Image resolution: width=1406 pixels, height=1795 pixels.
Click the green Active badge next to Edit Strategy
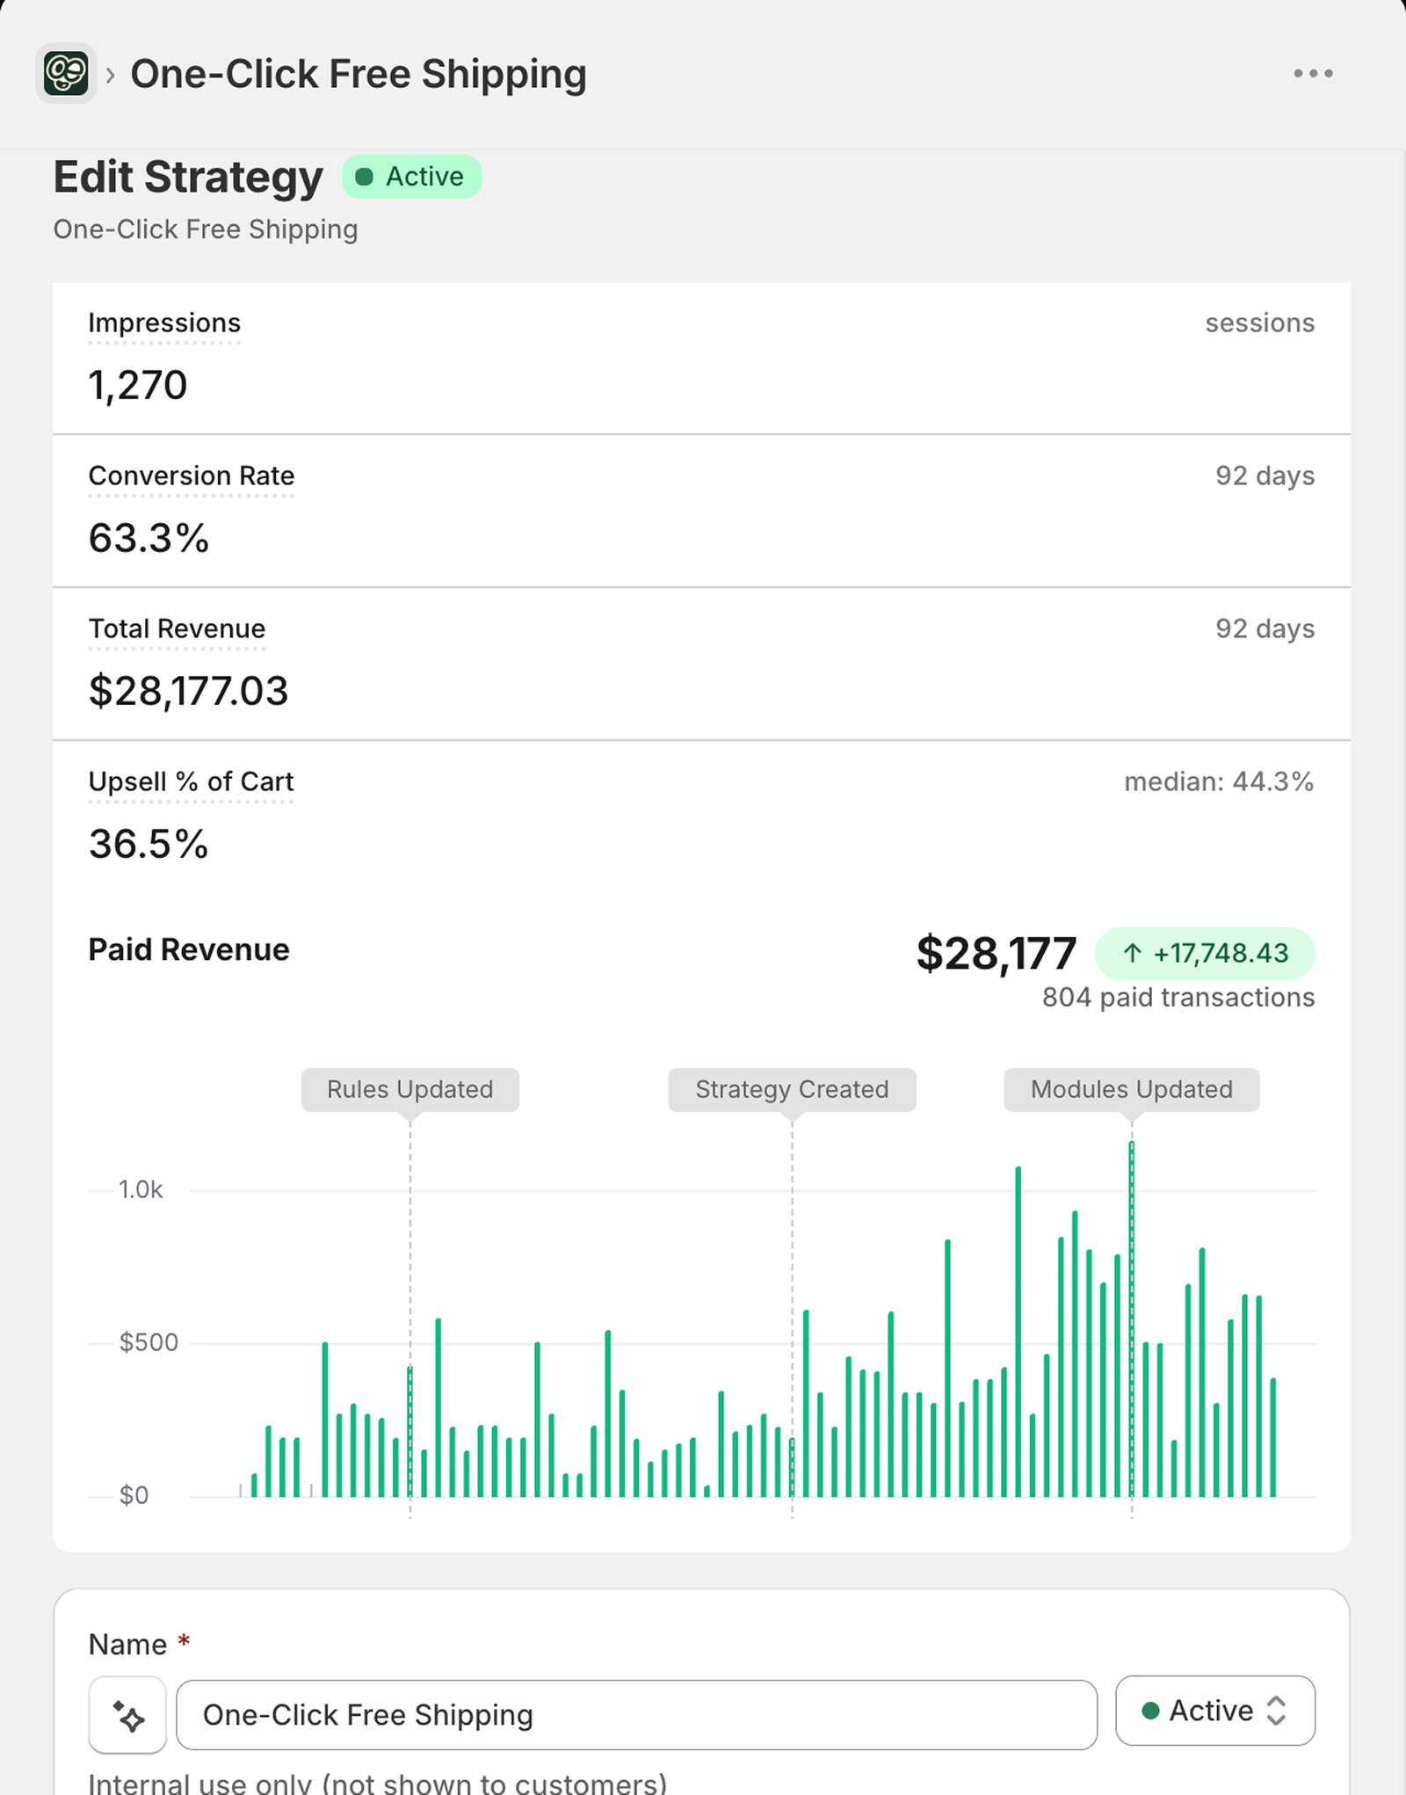coord(411,177)
